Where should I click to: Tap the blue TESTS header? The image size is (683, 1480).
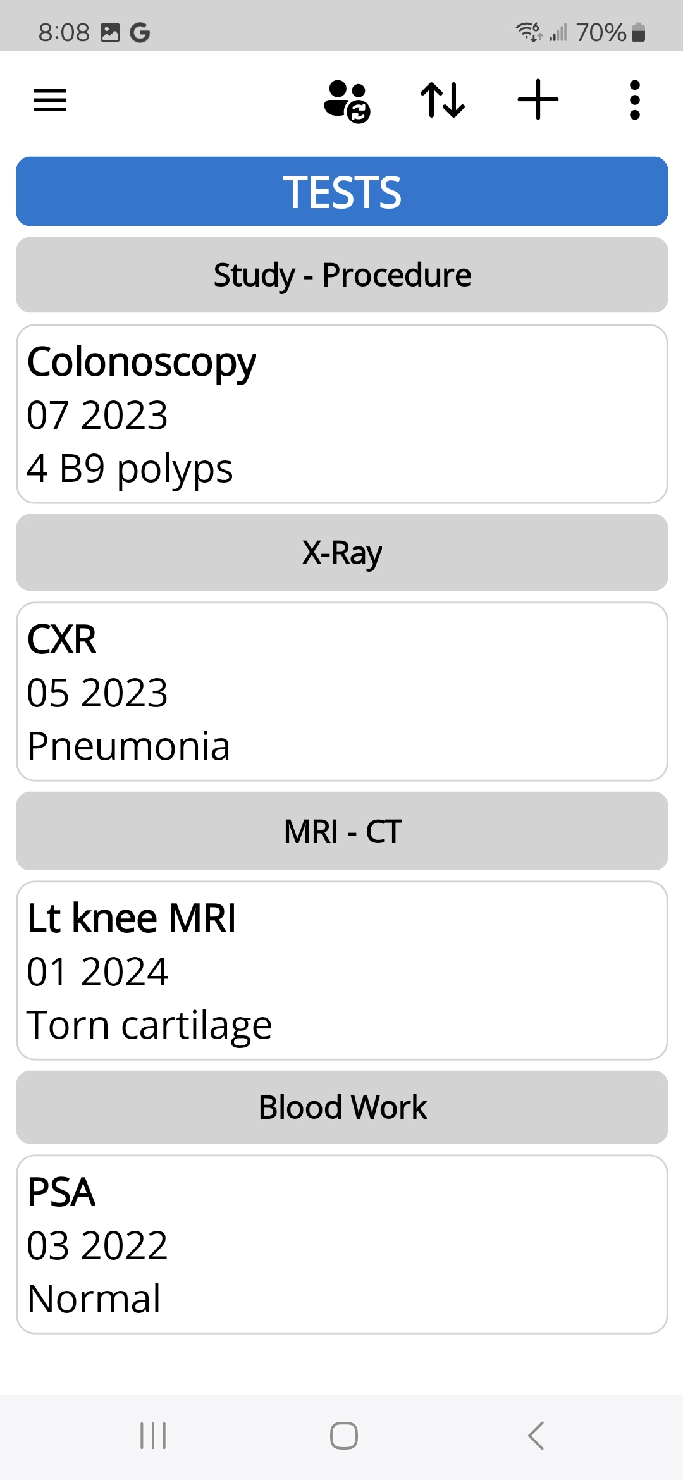coord(341,192)
